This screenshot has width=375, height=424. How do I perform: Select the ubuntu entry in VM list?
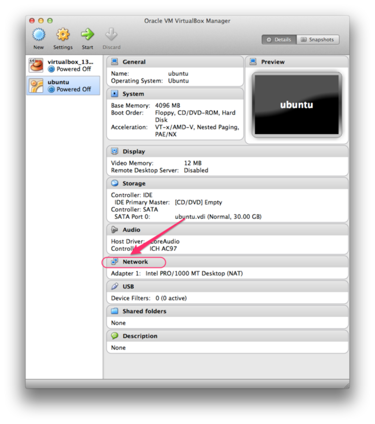click(63, 85)
